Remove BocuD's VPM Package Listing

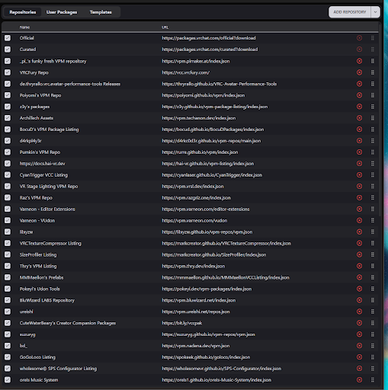(359, 129)
